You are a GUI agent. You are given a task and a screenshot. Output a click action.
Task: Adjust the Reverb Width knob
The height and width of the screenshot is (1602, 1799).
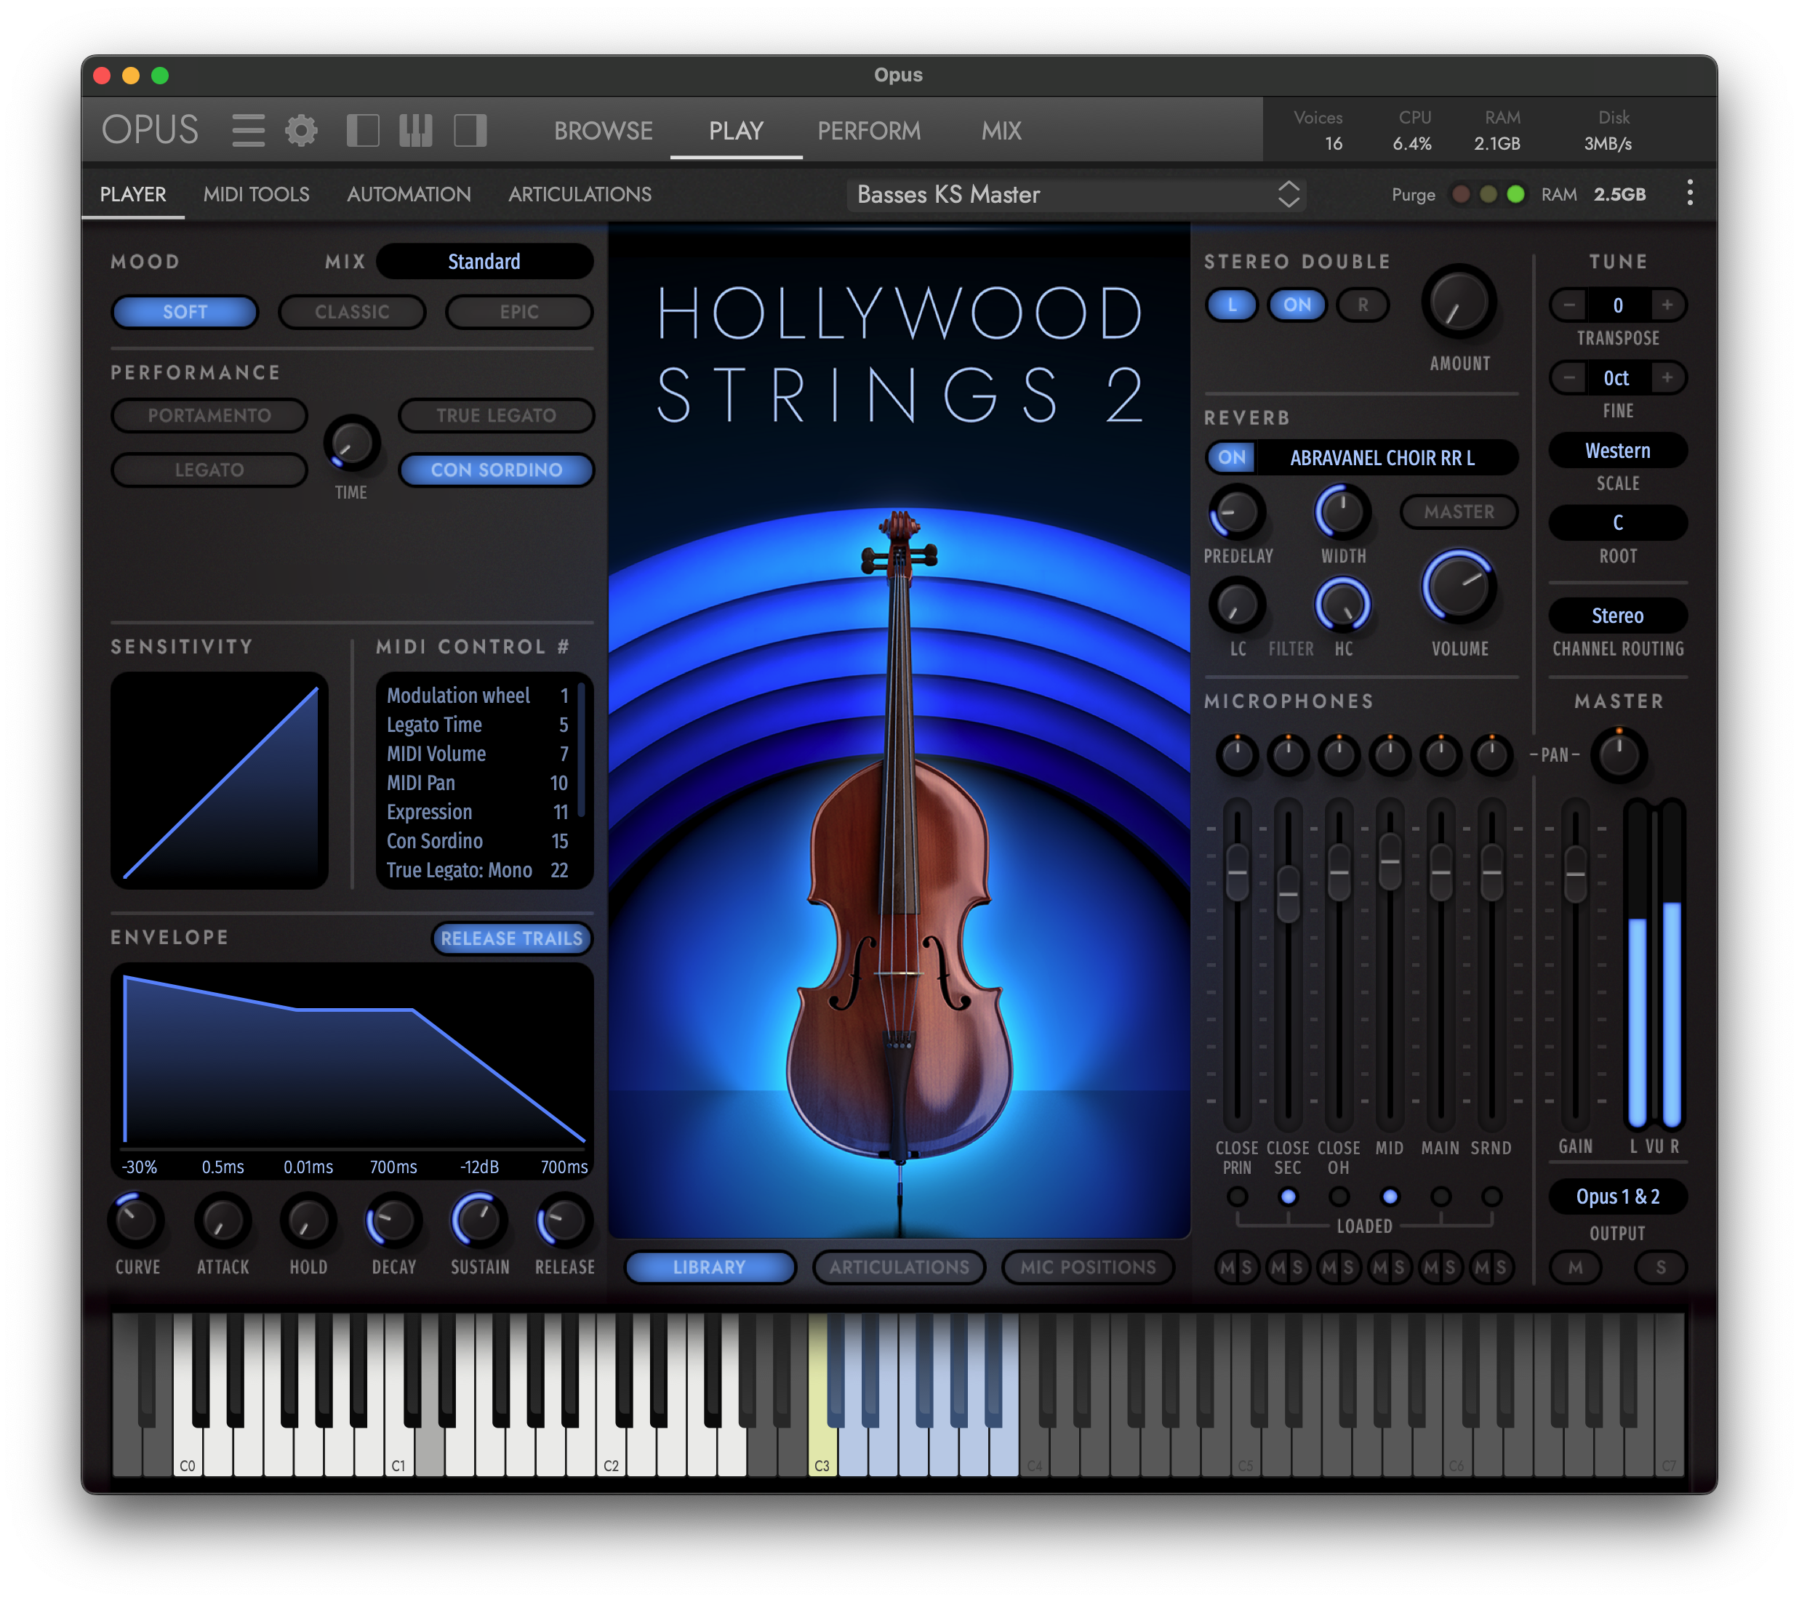click(1342, 512)
